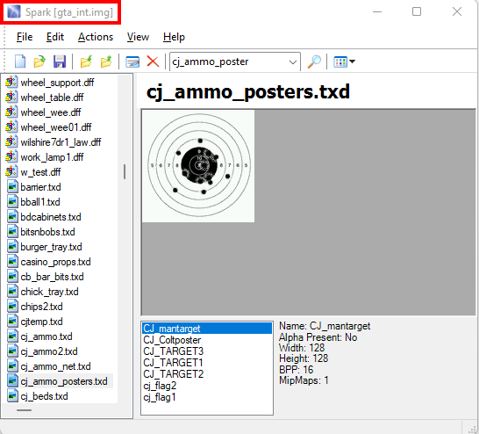Select CJ_TARGET3 texture entry
Screen dimensions: 479x434
[207, 351]
